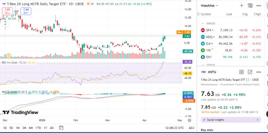Image resolution: width=268 pixels, height=133 pixels.
Task: Expand the Social insights panel
Action: [x=231, y=120]
